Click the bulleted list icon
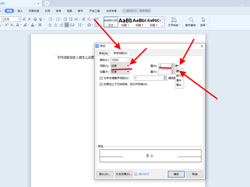Screen dimensions: 250x187 [51, 19]
